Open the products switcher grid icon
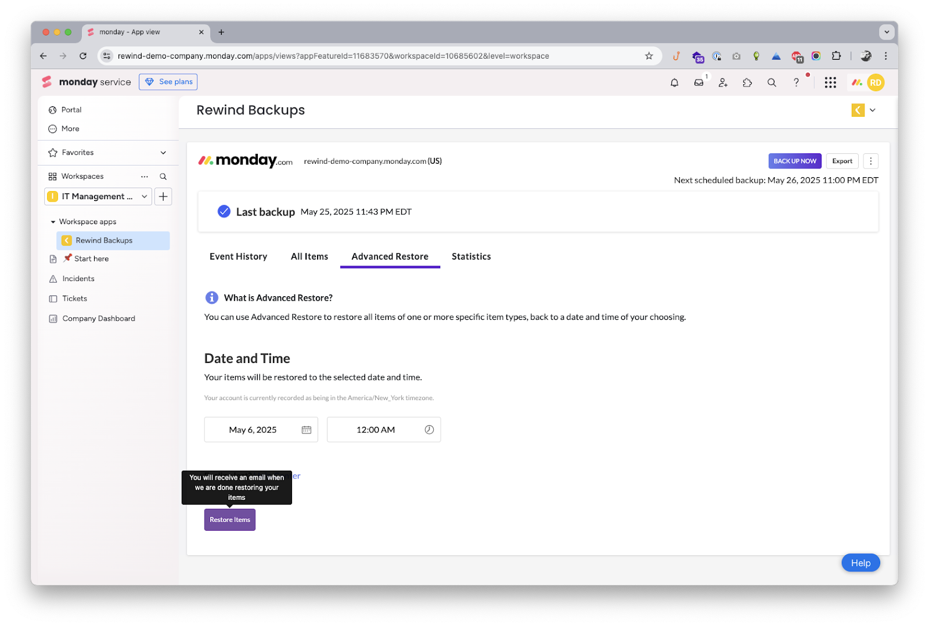 click(830, 82)
